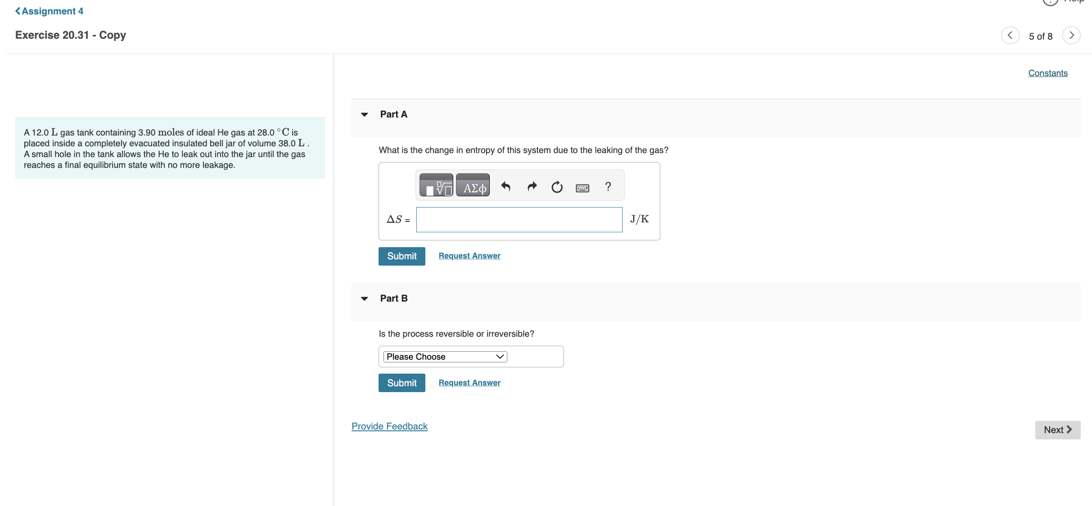The width and height of the screenshot is (1092, 506).
Task: Open the math templates tool
Action: [436, 185]
